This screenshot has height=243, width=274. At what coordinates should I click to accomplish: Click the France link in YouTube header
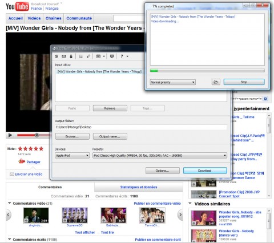tap(37, 9)
